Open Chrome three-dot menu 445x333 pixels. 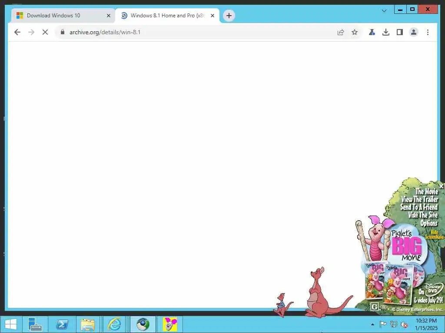pyautogui.click(x=428, y=32)
